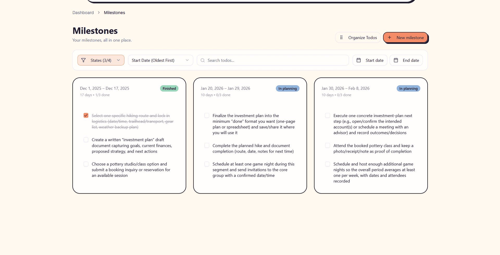
Task: Check the planned hike completion todo
Action: click(x=207, y=145)
